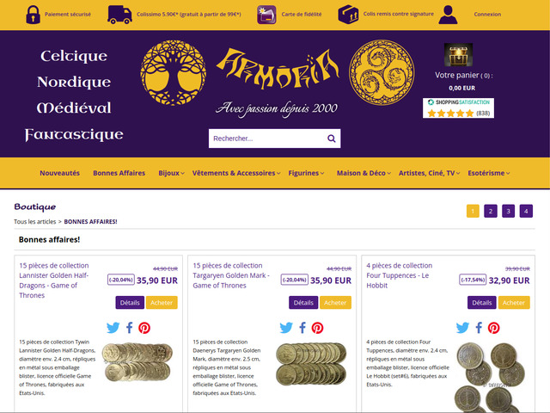550x413 pixels.
Task: Share Lannister coins on Twitter
Action: (x=113, y=328)
